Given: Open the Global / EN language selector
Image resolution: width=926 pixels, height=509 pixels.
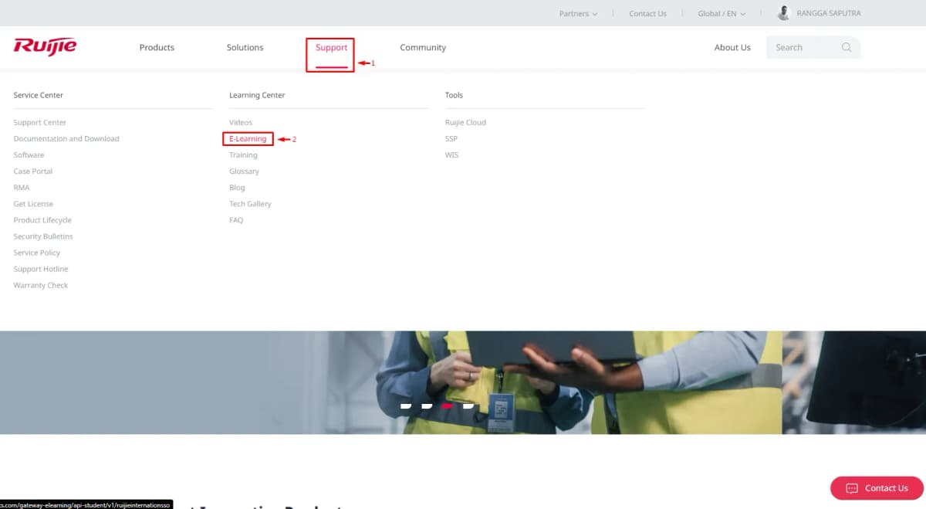Looking at the screenshot, I should pos(721,13).
